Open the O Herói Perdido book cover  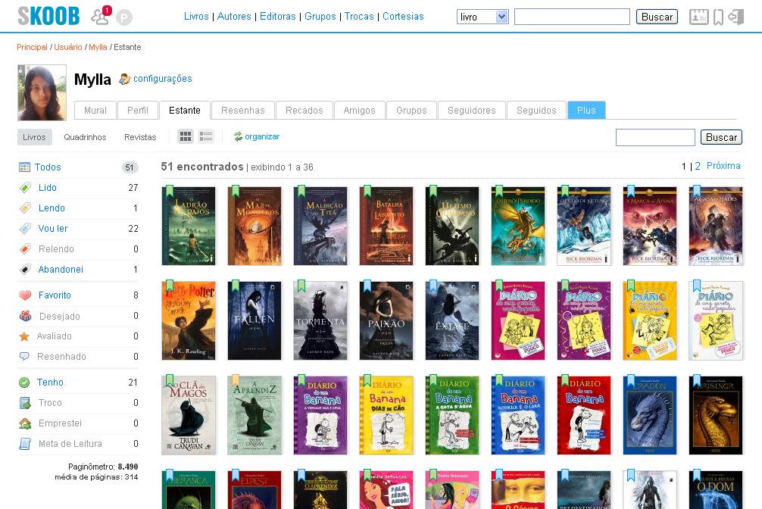(518, 226)
